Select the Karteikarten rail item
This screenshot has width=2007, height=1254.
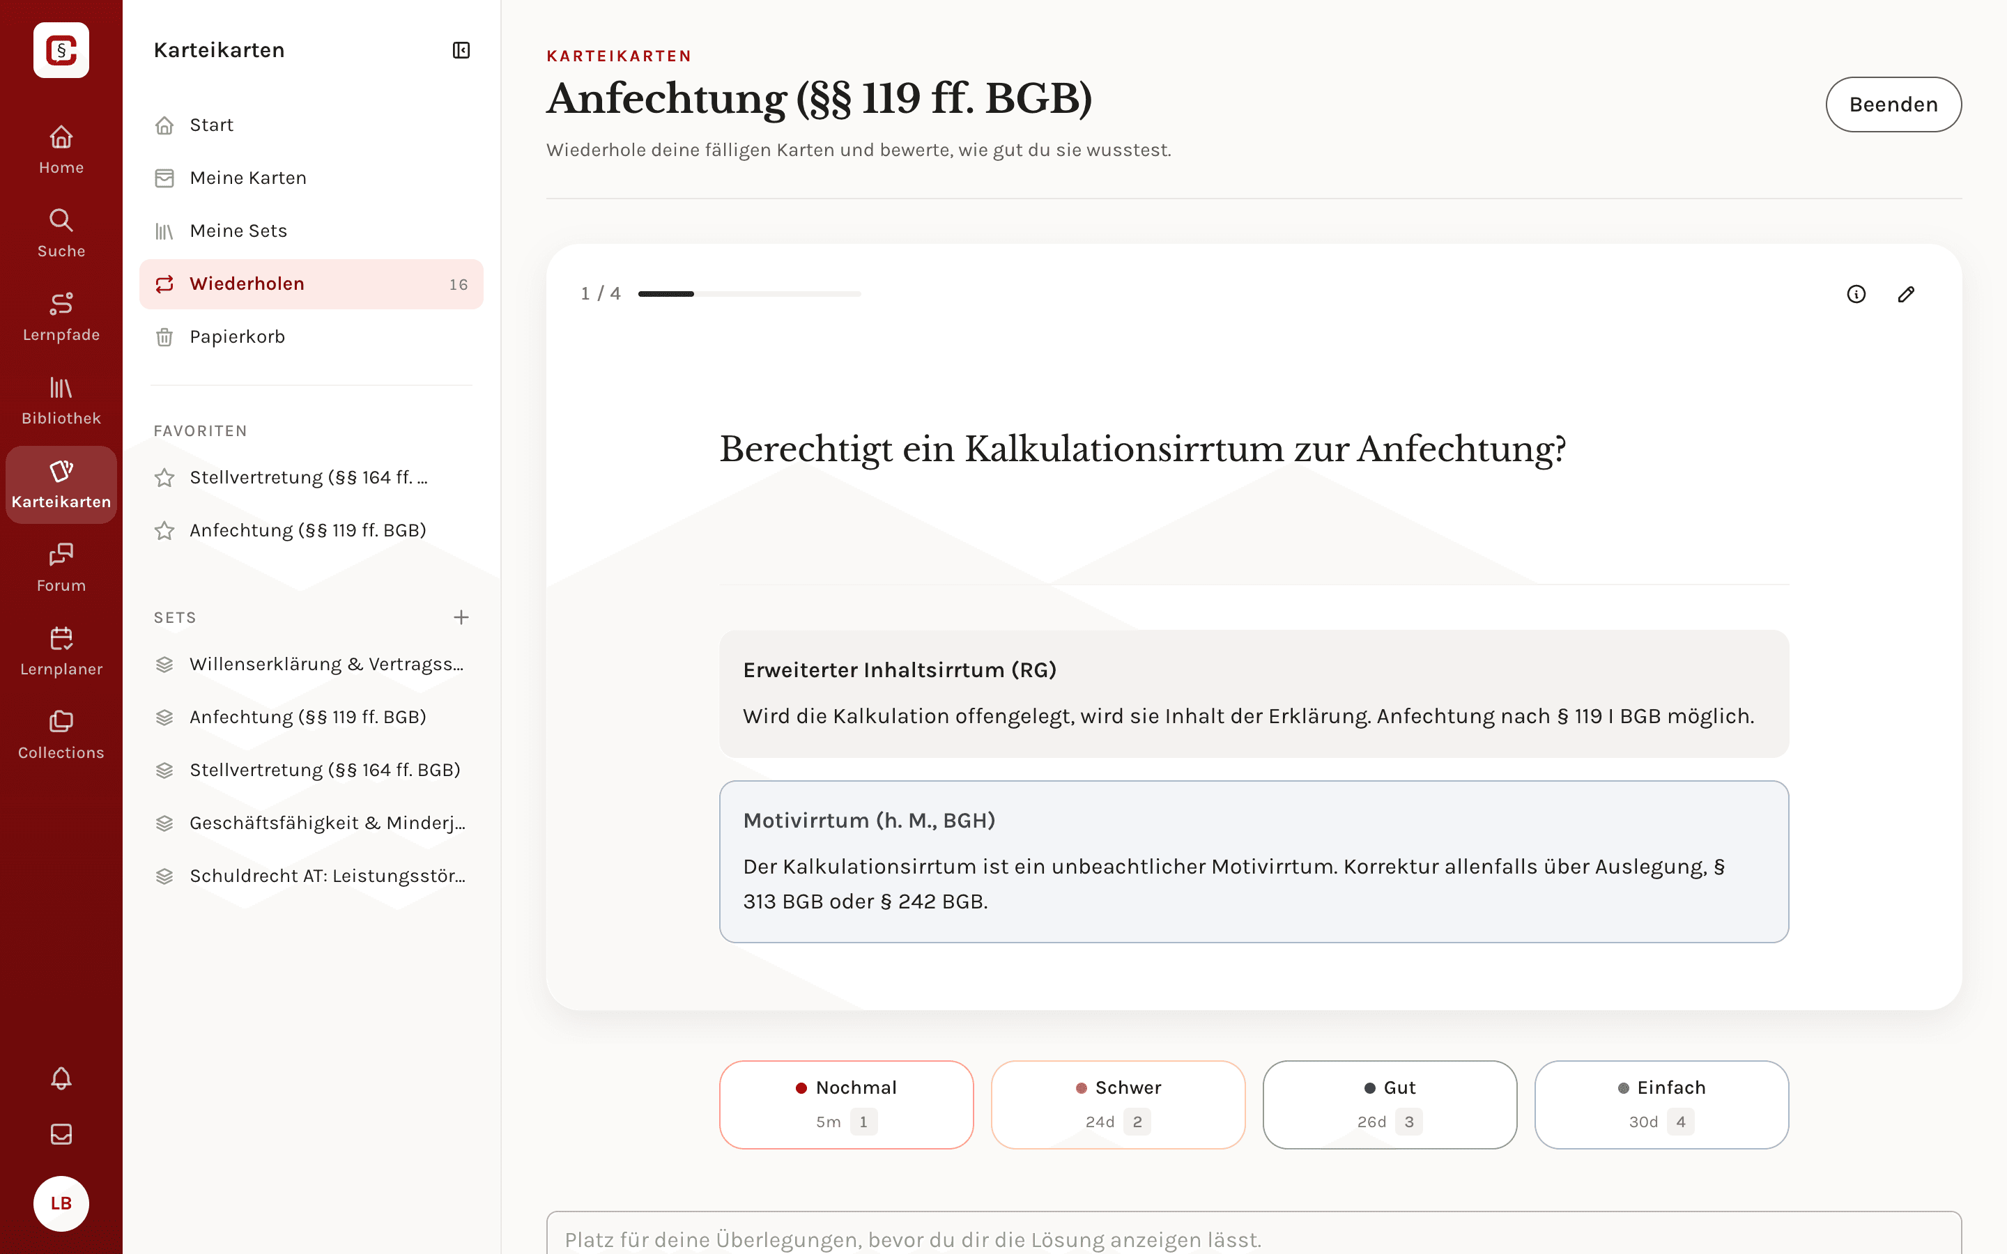[61, 484]
